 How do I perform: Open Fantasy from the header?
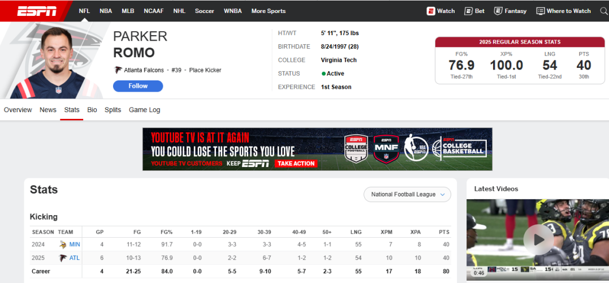[x=510, y=11]
